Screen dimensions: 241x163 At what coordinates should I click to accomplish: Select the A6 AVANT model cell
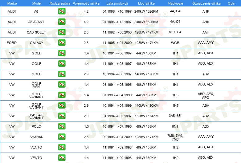36,22
